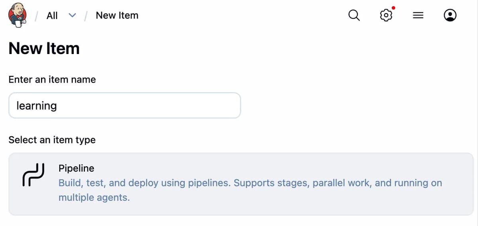Click the Pipeline squiggle icon
This screenshot has height=226, width=478.
33,175
